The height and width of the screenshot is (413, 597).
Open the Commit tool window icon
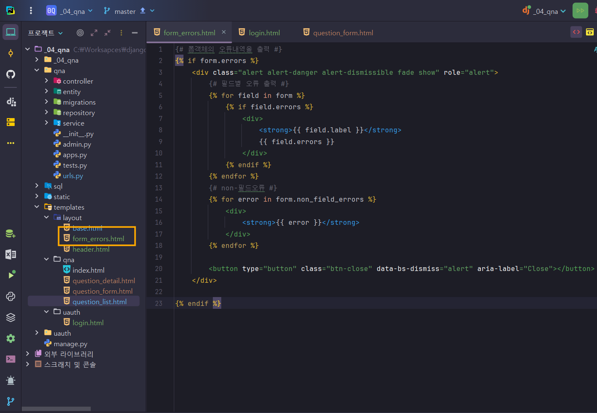(10, 53)
